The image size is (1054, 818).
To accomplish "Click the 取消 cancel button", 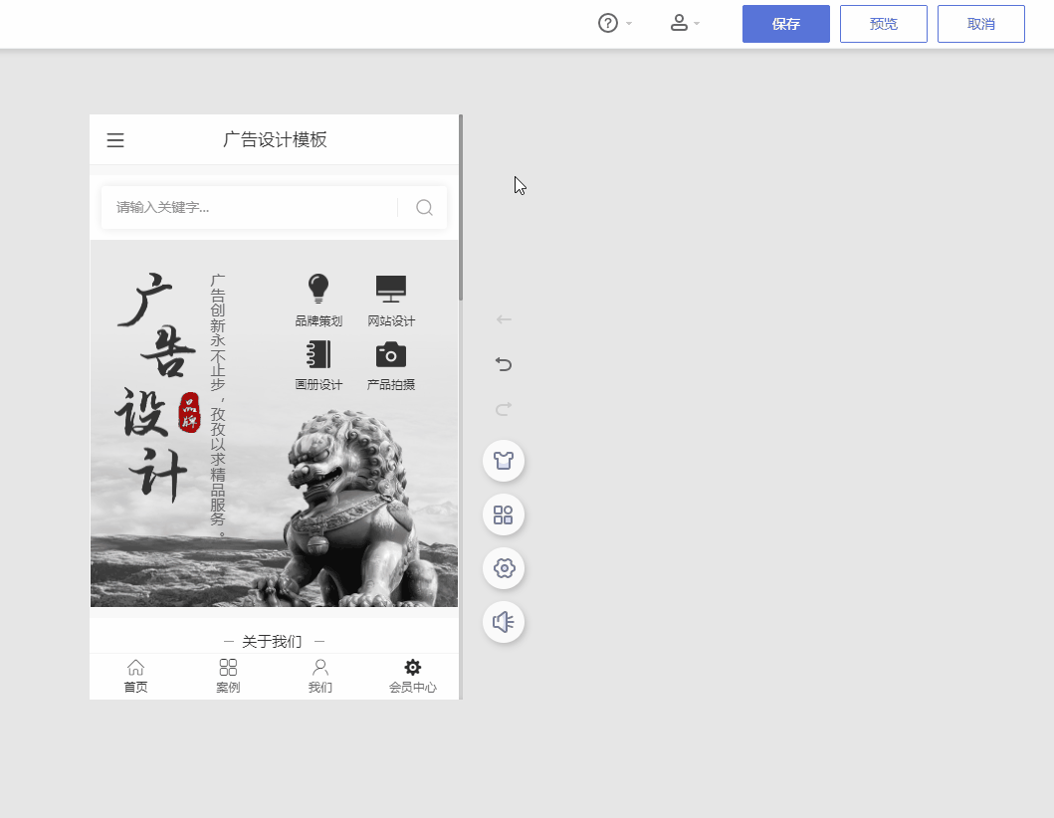I will pyautogui.click(x=980, y=24).
